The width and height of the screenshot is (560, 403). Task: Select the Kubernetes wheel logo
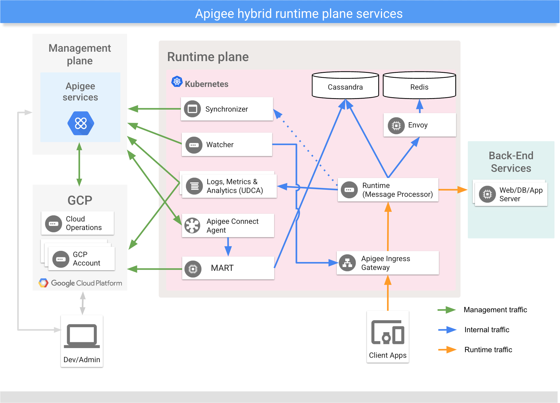tap(176, 81)
